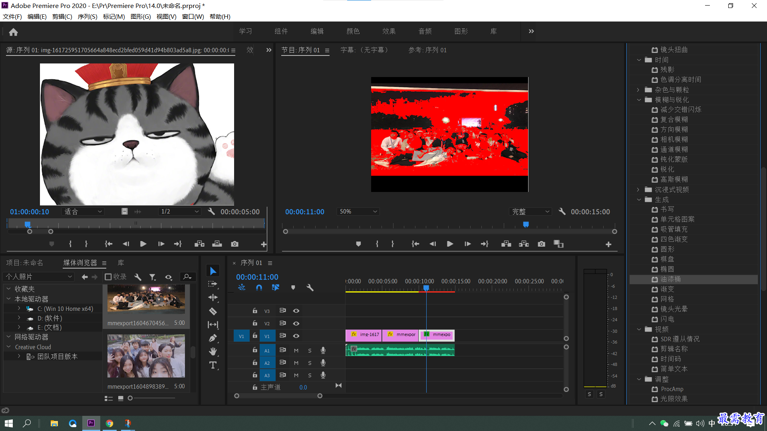Open the 序列(S) menu
The height and width of the screenshot is (431, 767).
87,17
